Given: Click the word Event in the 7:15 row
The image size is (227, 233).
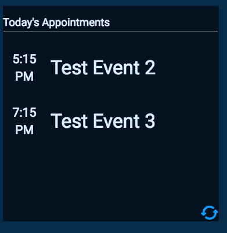Looking at the screenshot, I should 117,121.
